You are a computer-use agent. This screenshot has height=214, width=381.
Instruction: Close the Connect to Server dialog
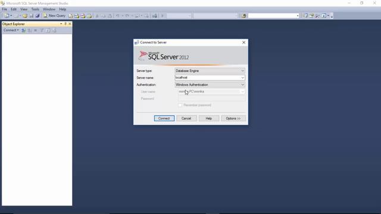(243, 42)
